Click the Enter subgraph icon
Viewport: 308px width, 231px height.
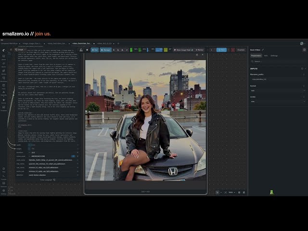[54, 180]
